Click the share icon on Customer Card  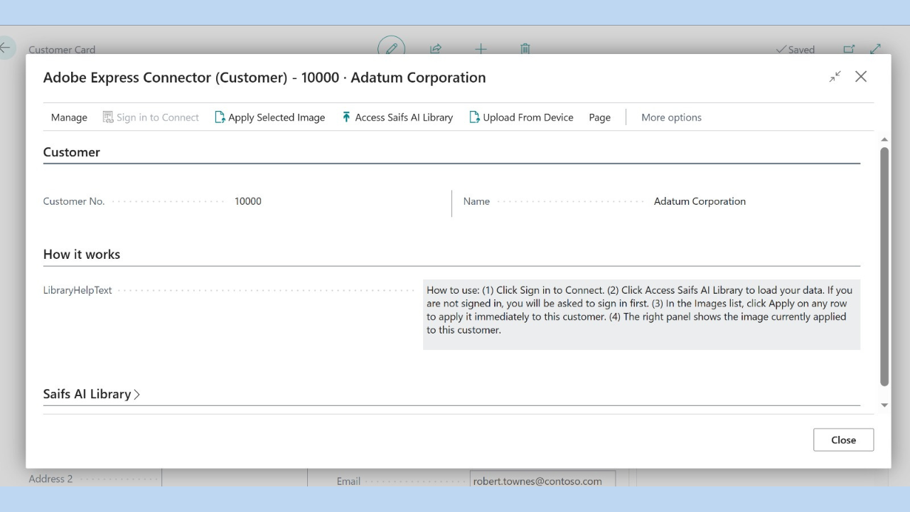click(x=436, y=49)
